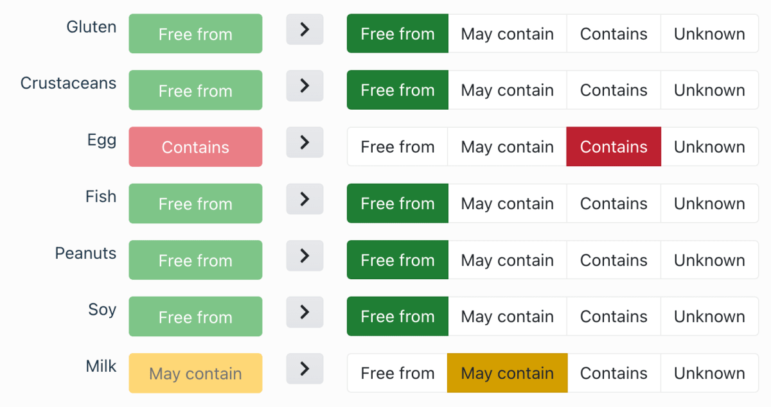The width and height of the screenshot is (771, 407).
Task: Click the arrow button in Gluten row
Action: click(305, 30)
